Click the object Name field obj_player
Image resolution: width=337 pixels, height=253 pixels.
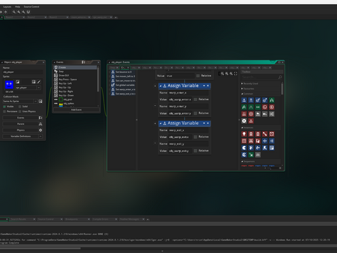coord(23,72)
